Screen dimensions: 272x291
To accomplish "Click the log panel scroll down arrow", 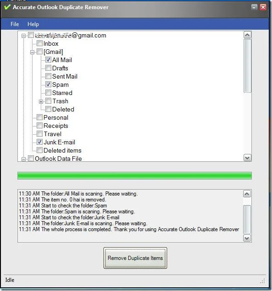I will tap(247, 238).
